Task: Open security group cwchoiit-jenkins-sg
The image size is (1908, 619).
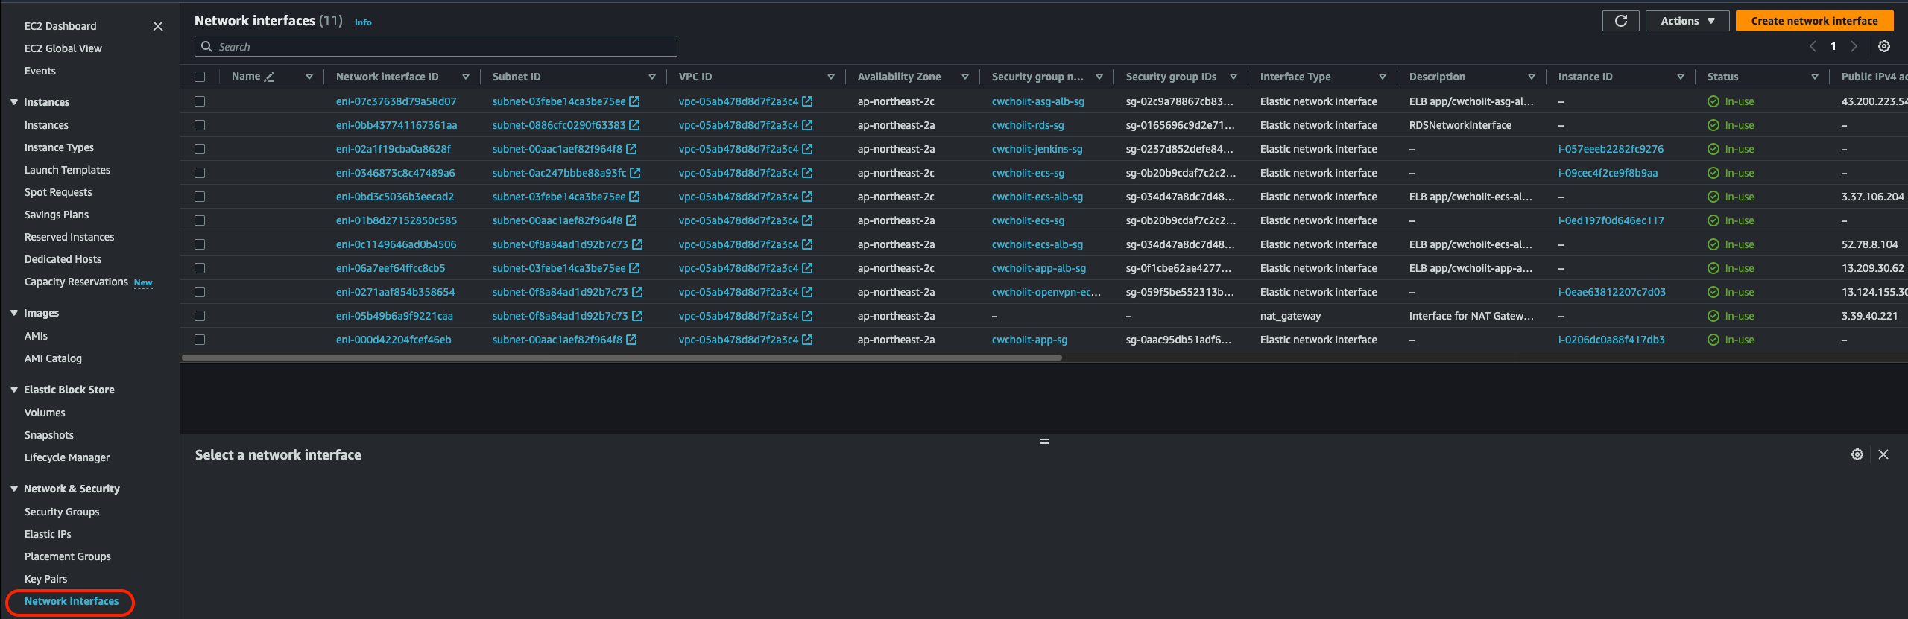Action: [x=1037, y=149]
